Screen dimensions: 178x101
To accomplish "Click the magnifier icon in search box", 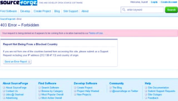I will [124, 10].
